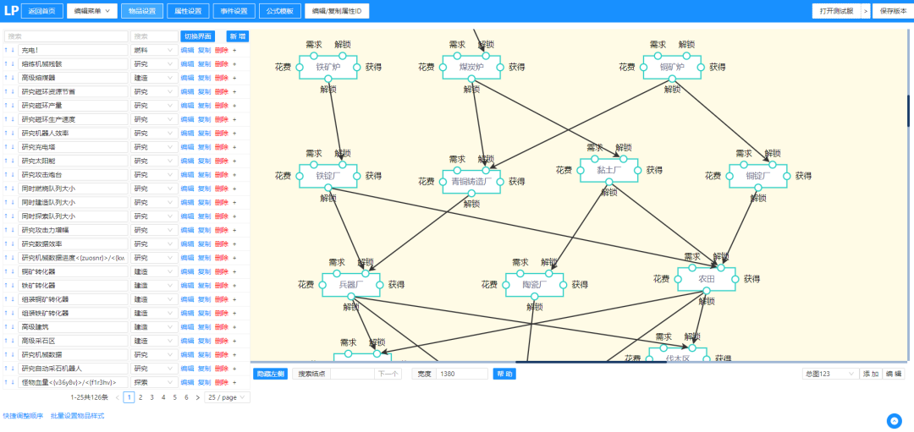The width and height of the screenshot is (914, 432).
Task: Click the scroll-to-top round button
Action: click(895, 421)
